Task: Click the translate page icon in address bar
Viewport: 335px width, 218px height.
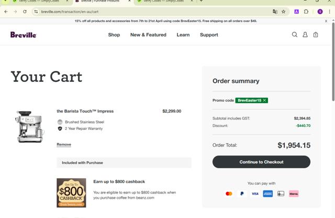Action: click(x=275, y=11)
